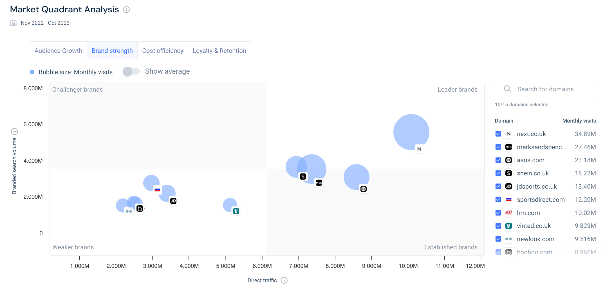Uncheck the next.co.uk domain checkbox
The image size is (614, 294).
pos(498,134)
